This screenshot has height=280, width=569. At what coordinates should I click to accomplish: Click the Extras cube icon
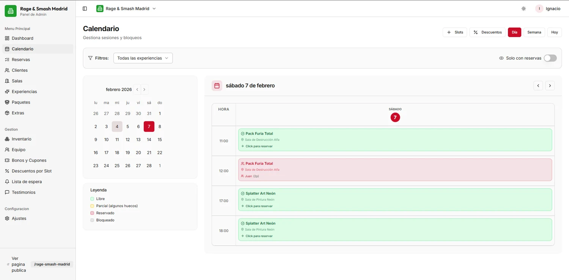point(7,113)
